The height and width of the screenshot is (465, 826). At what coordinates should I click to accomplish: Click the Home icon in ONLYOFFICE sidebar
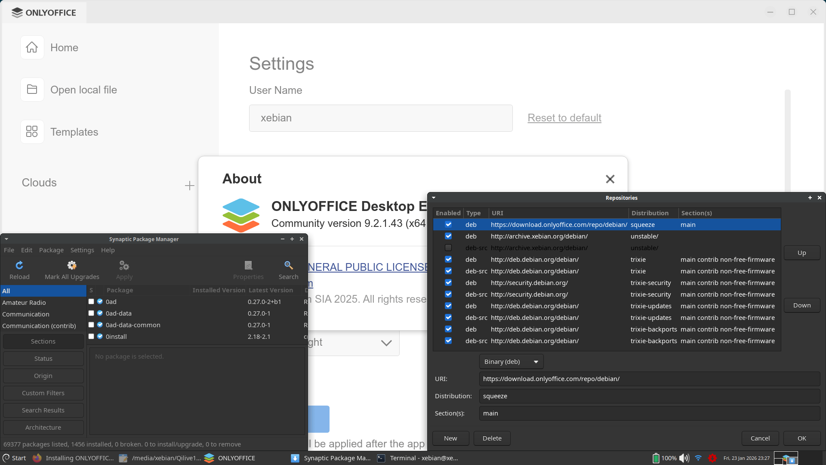tap(32, 47)
